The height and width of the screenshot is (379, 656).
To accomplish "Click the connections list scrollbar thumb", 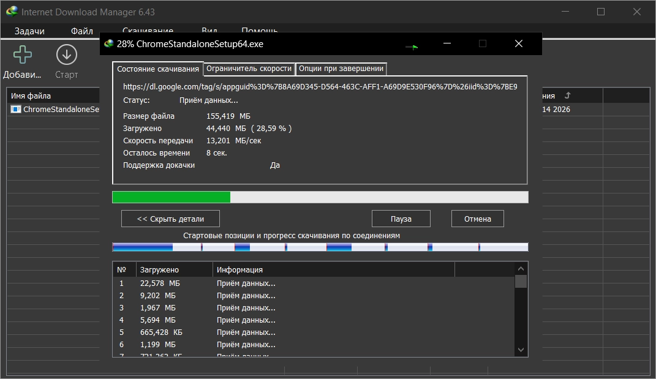I will click(521, 282).
